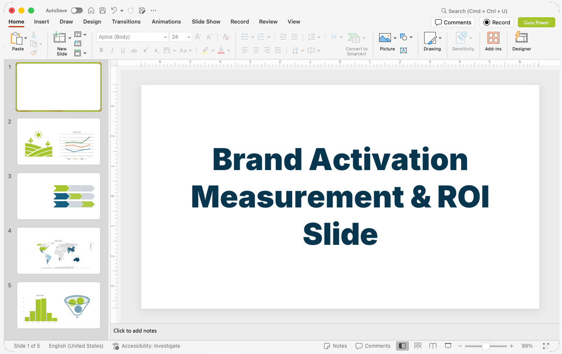This screenshot has width=562, height=354.
Task: Select the Slide Show tab
Action: pos(206,22)
